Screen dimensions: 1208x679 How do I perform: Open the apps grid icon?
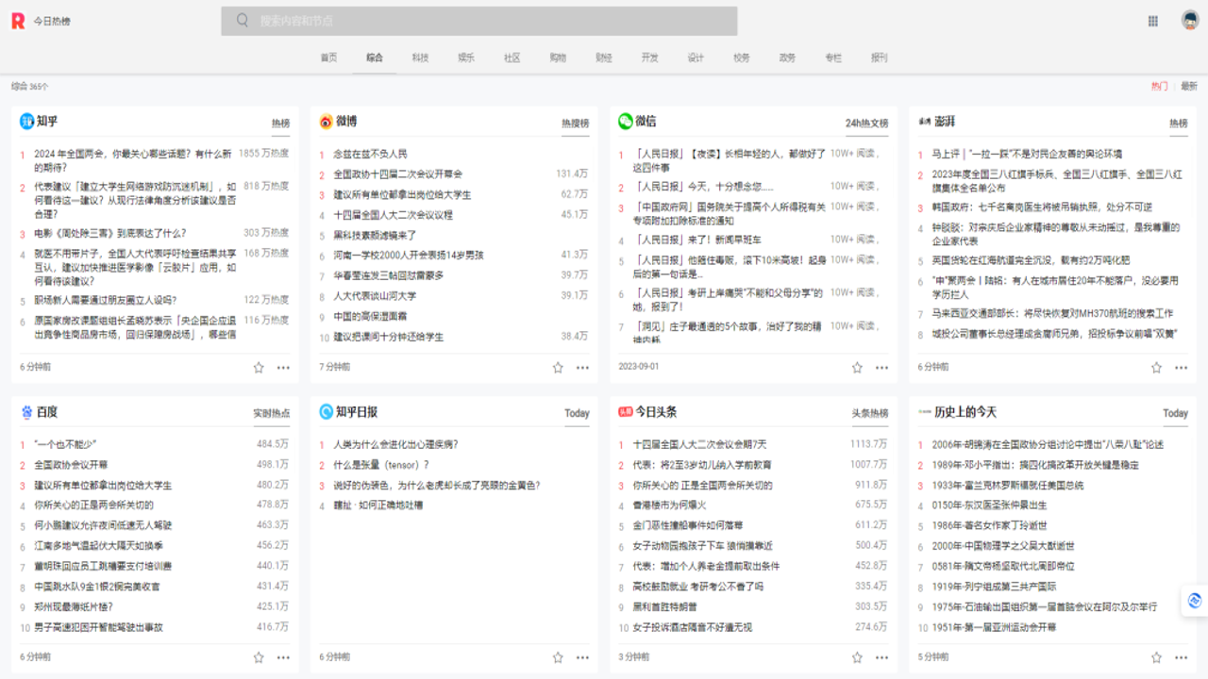pos(1153,21)
